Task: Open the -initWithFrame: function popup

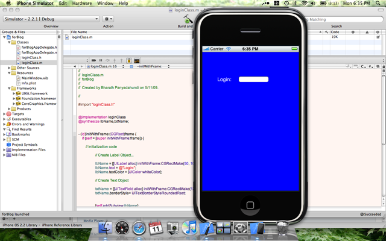Action: click(150, 66)
